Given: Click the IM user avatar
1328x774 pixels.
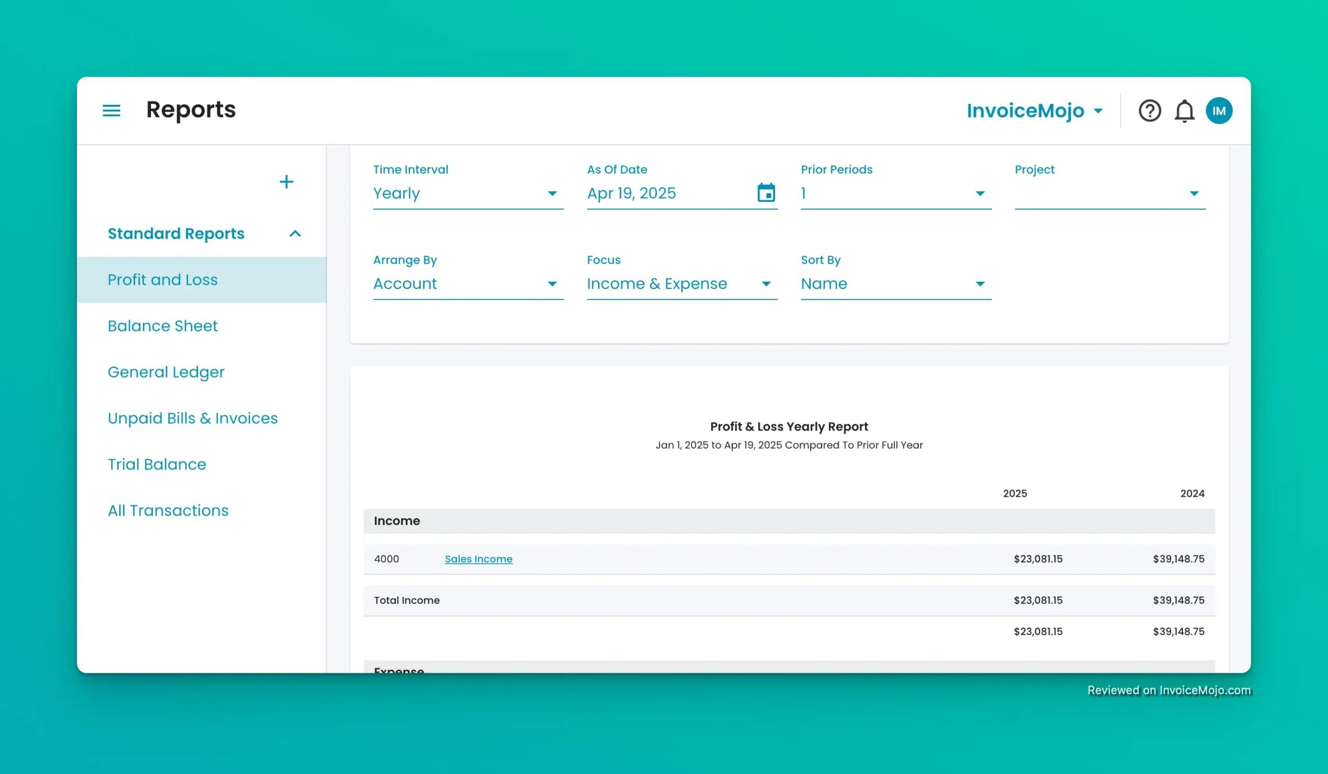Looking at the screenshot, I should pos(1219,110).
